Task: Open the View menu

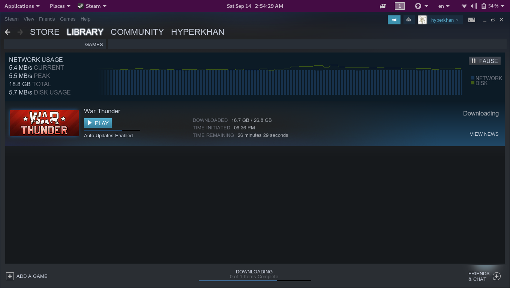Action: coord(29,19)
